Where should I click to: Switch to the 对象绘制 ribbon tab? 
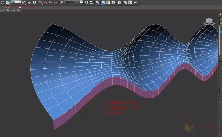coord(7,7)
